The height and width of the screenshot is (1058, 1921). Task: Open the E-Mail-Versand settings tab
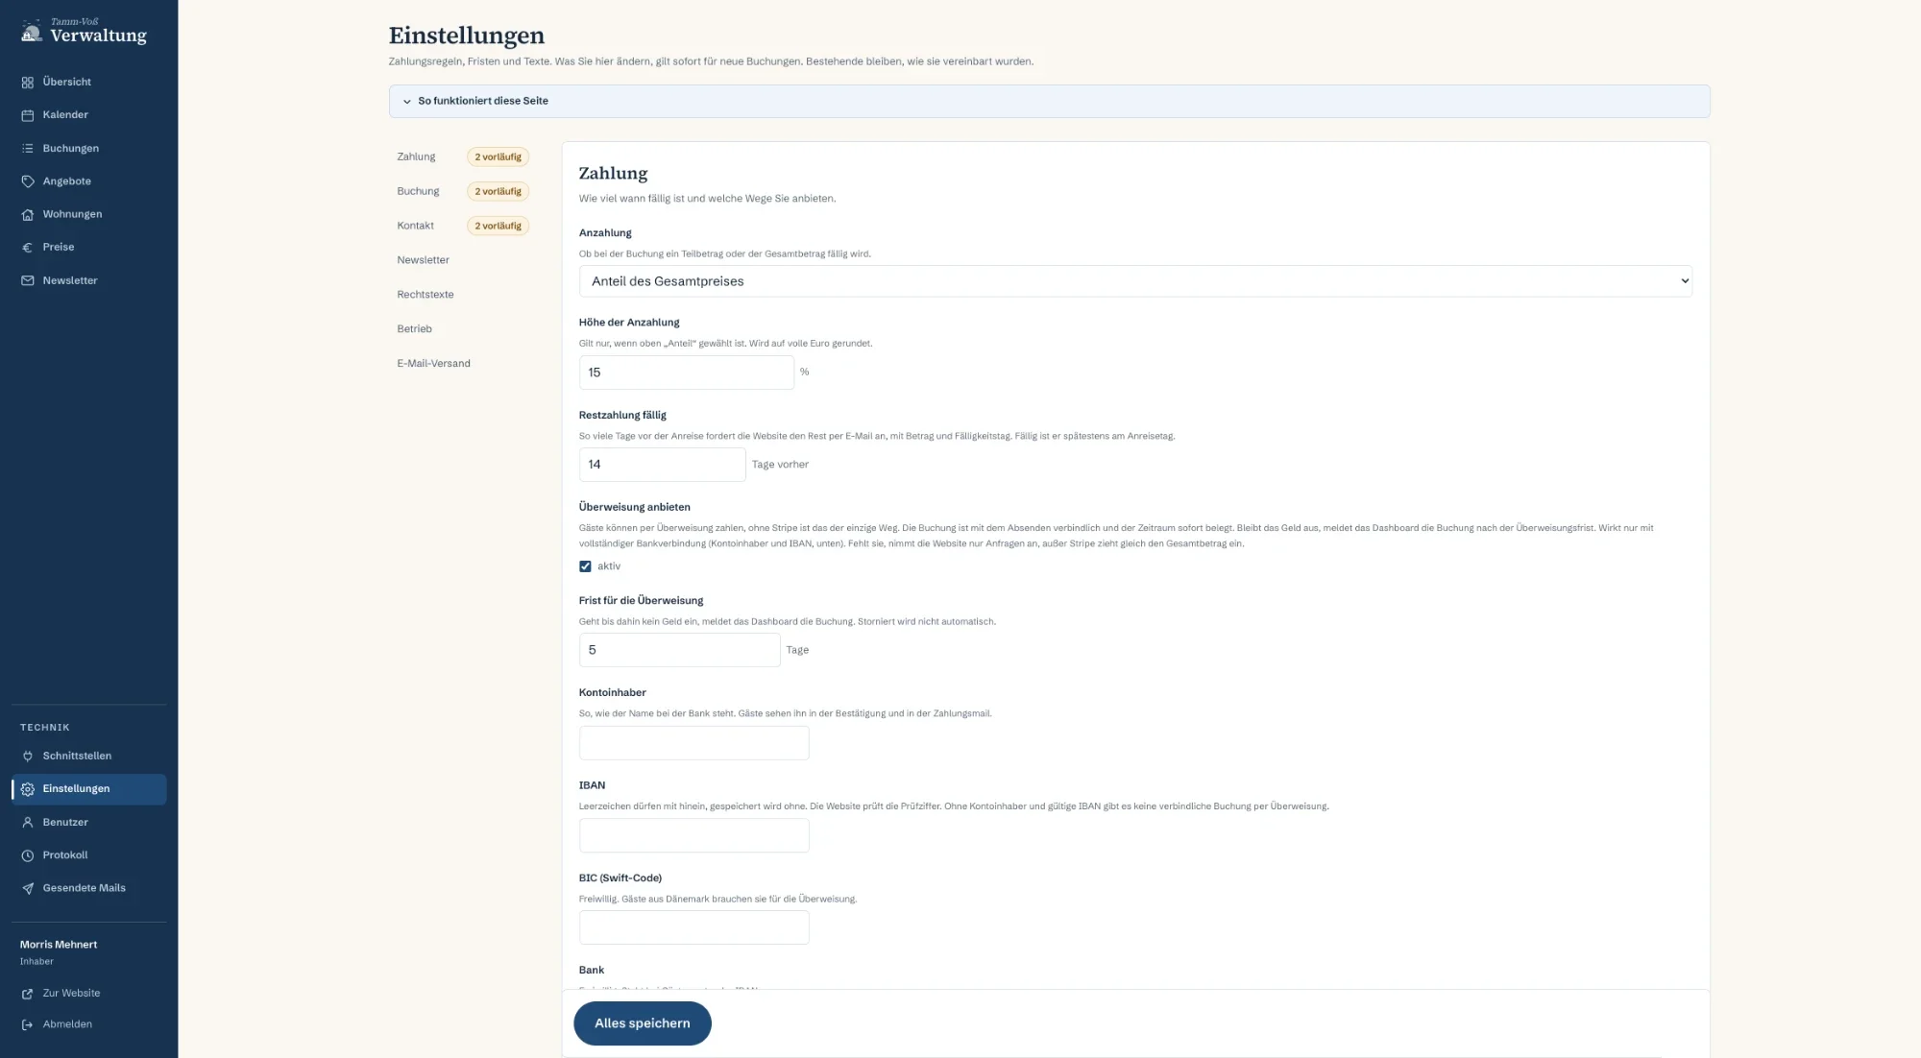(x=433, y=364)
